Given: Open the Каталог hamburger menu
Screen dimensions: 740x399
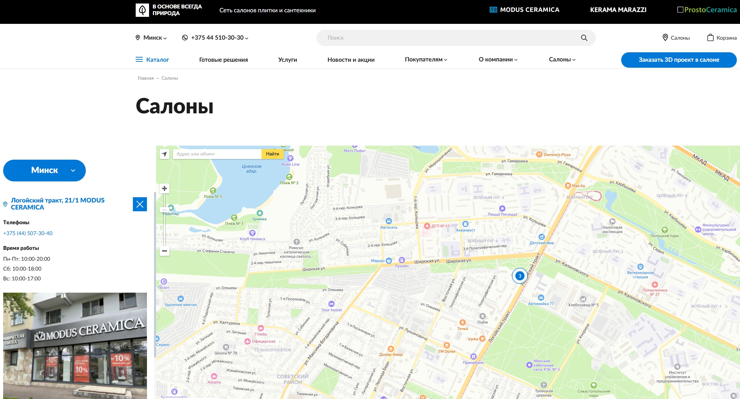Looking at the screenshot, I should tap(152, 60).
